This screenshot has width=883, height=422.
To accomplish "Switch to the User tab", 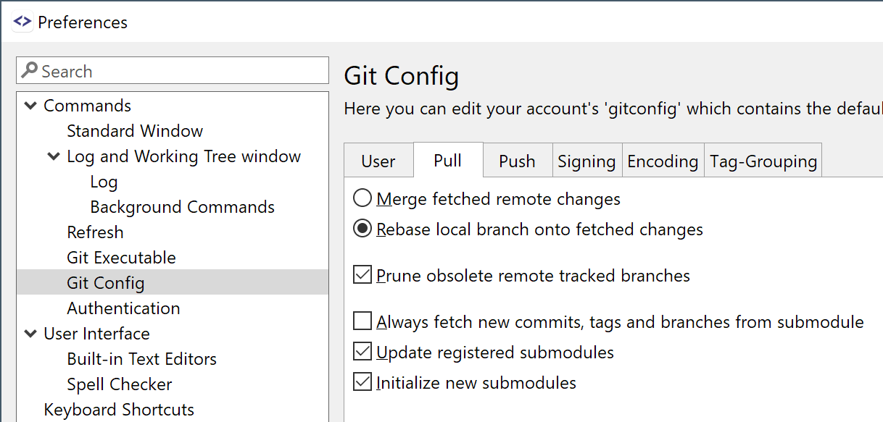I will [x=378, y=161].
